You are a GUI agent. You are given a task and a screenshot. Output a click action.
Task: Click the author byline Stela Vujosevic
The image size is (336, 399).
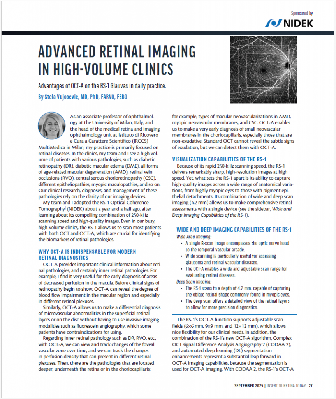click(83, 97)
